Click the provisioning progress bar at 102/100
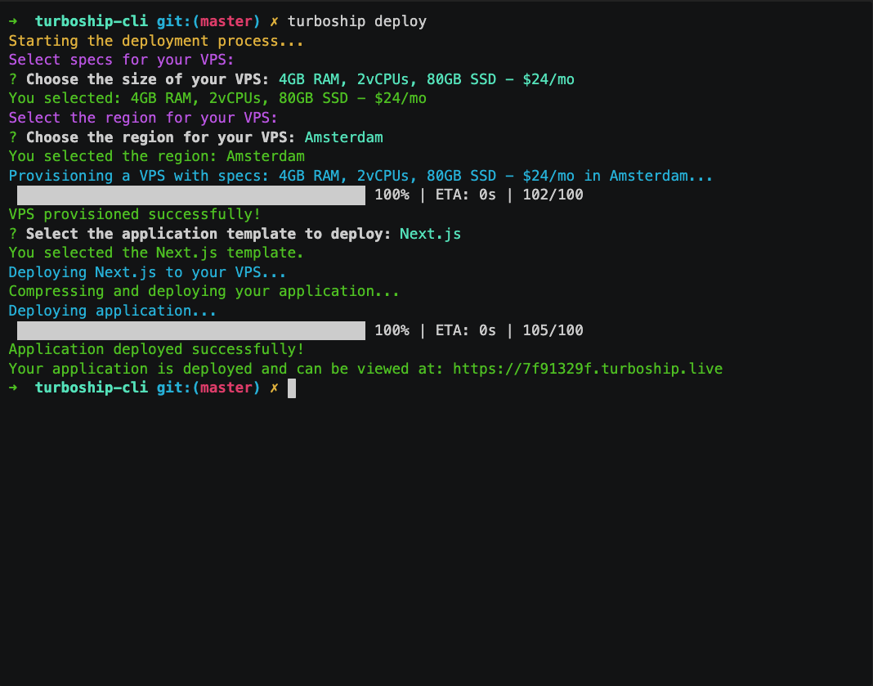The width and height of the screenshot is (873, 686). point(191,195)
